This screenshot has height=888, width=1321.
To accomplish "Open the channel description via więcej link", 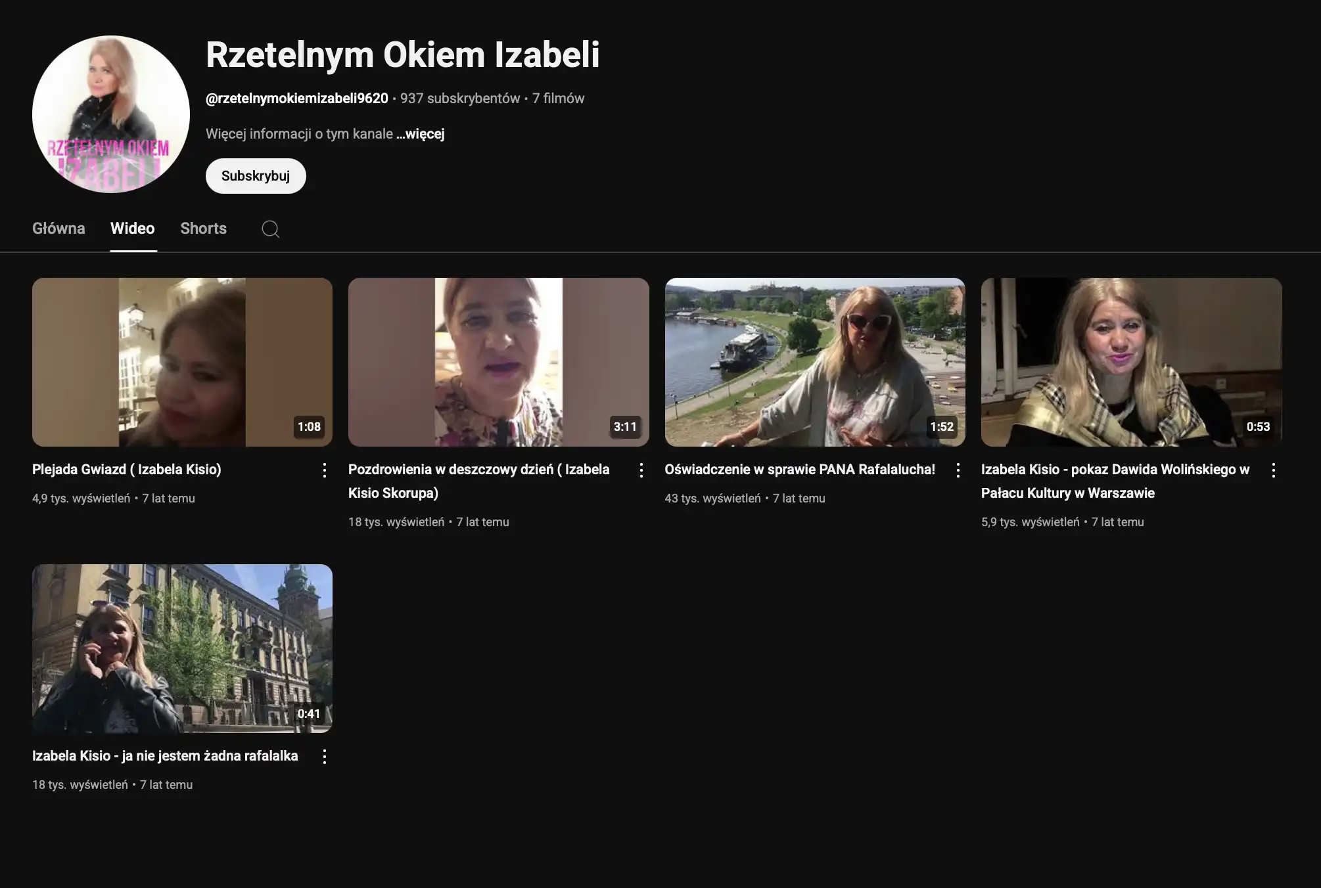I will click(x=420, y=133).
